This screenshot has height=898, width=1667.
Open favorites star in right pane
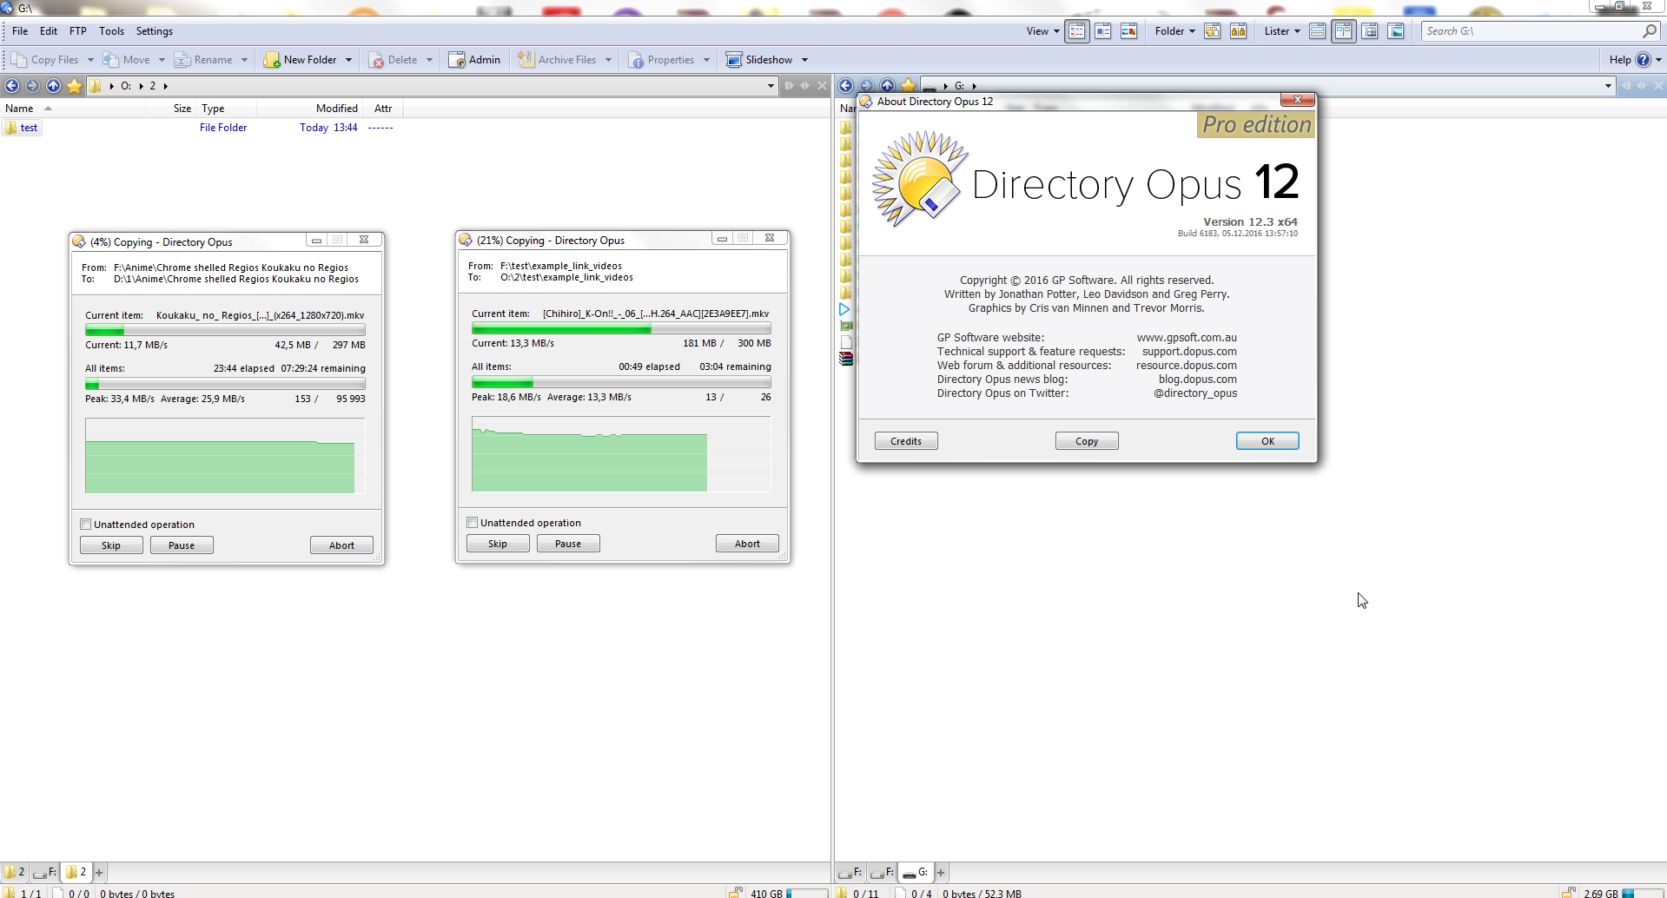tap(909, 85)
